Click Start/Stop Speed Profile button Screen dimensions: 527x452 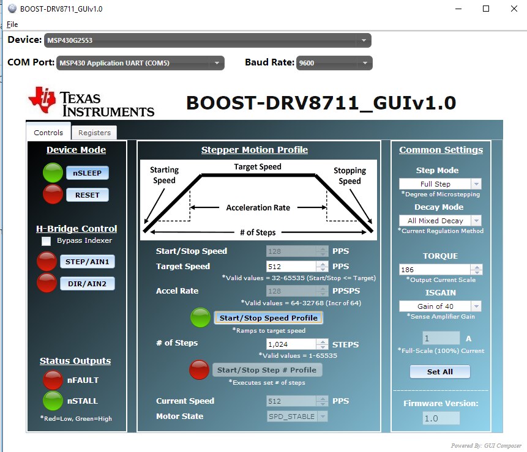click(268, 317)
